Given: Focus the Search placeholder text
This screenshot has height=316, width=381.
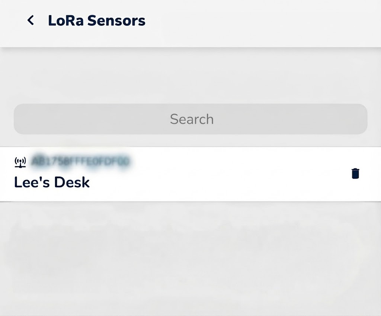Looking at the screenshot, I should [192, 119].
